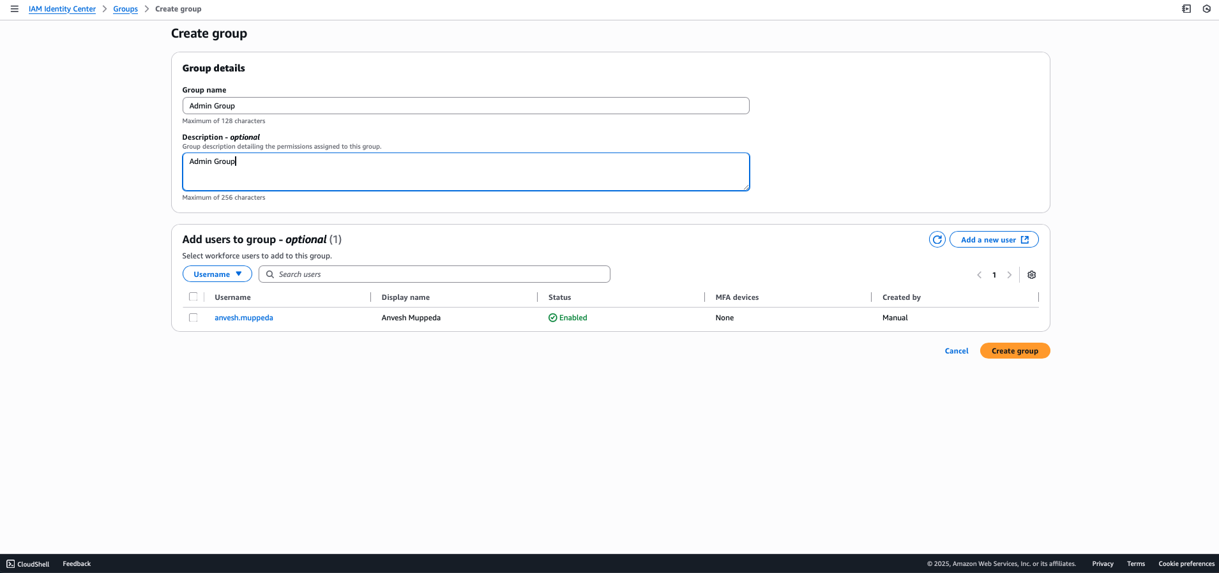Click the CloudShell icon in footer

[x=10, y=564]
